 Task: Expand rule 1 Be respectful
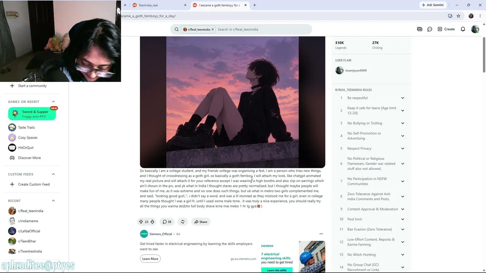[402, 98]
